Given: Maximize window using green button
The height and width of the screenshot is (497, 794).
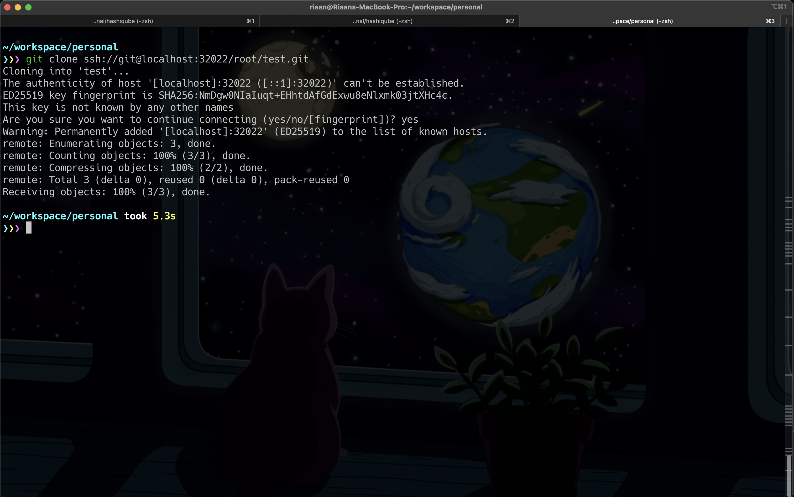Looking at the screenshot, I should click(29, 7).
